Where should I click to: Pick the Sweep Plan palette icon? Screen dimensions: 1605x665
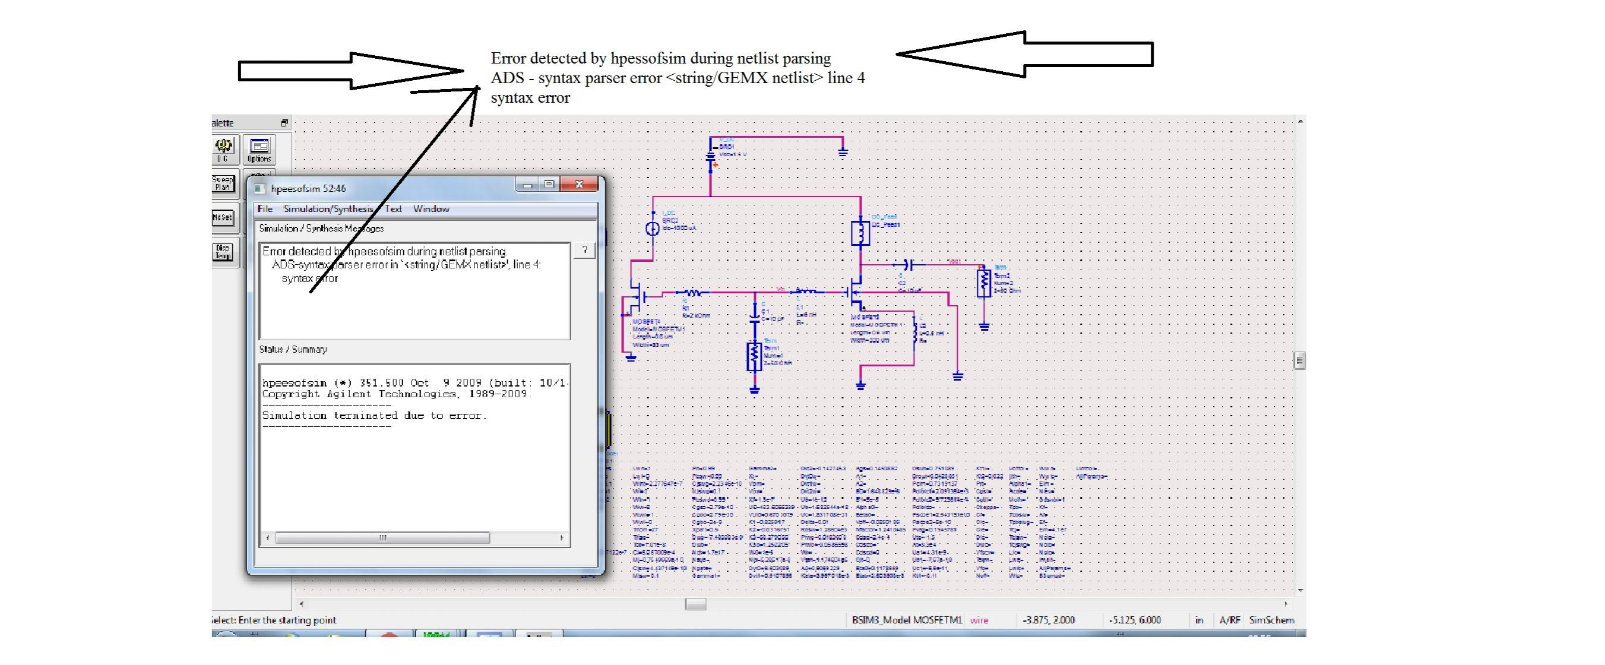click(223, 183)
